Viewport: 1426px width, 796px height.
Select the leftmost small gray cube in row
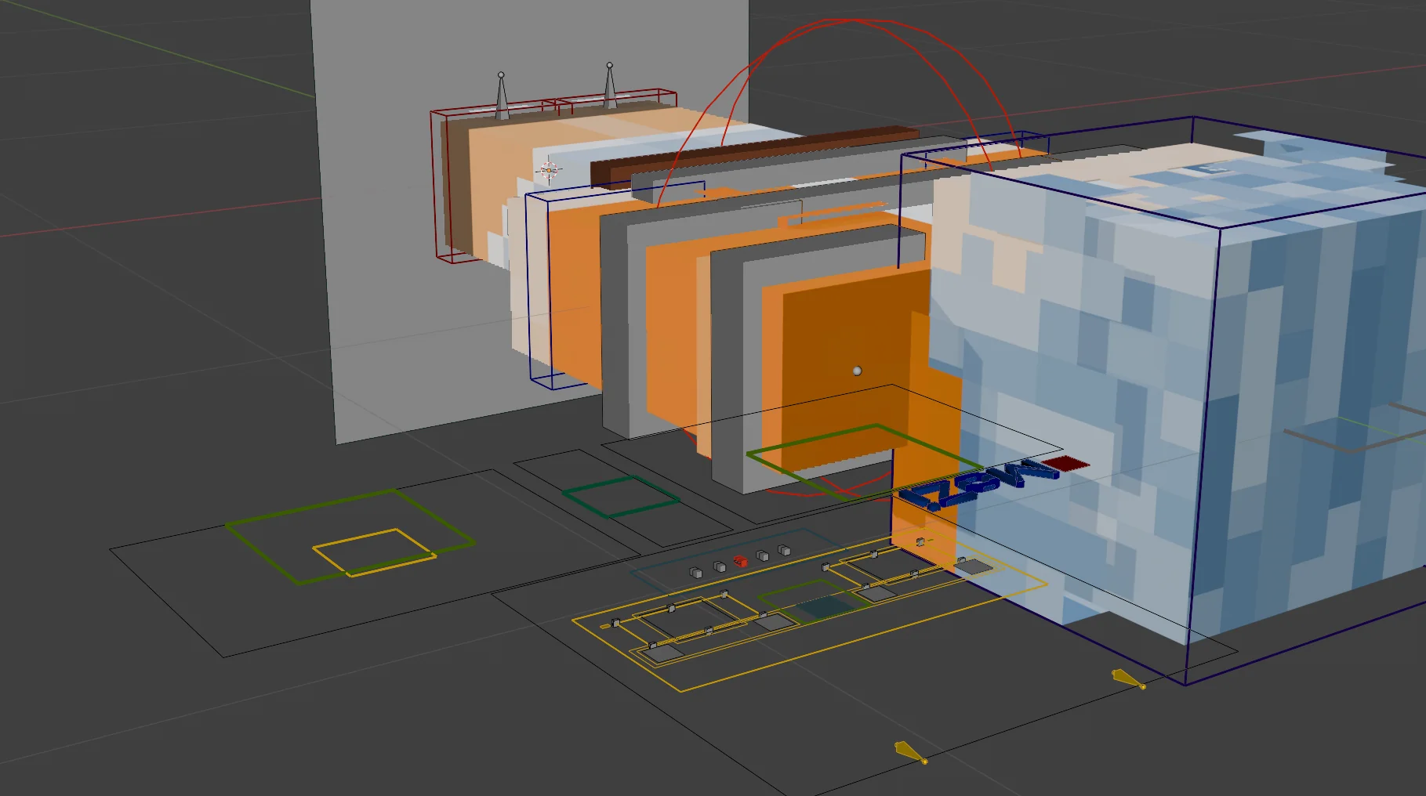695,573
